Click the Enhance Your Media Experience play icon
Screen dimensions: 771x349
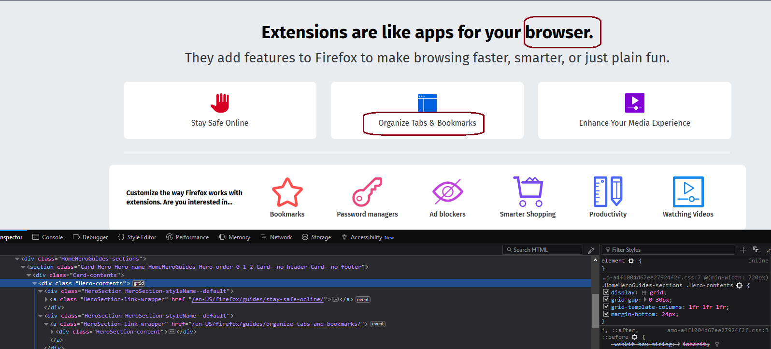[634, 103]
